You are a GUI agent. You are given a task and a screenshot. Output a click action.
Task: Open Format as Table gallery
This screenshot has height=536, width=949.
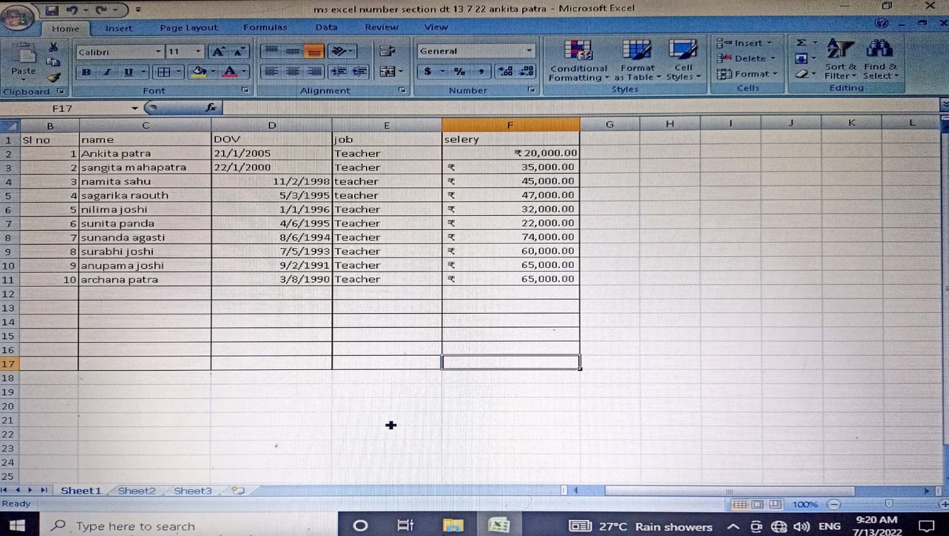(x=637, y=60)
